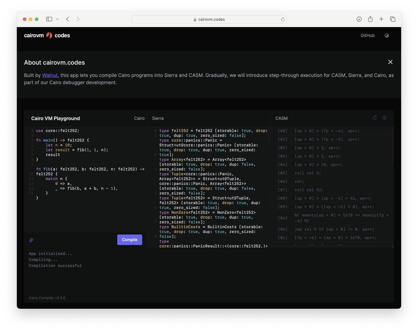Open the GitHub link in header
Screen dimensions: 418x331
click(367, 36)
